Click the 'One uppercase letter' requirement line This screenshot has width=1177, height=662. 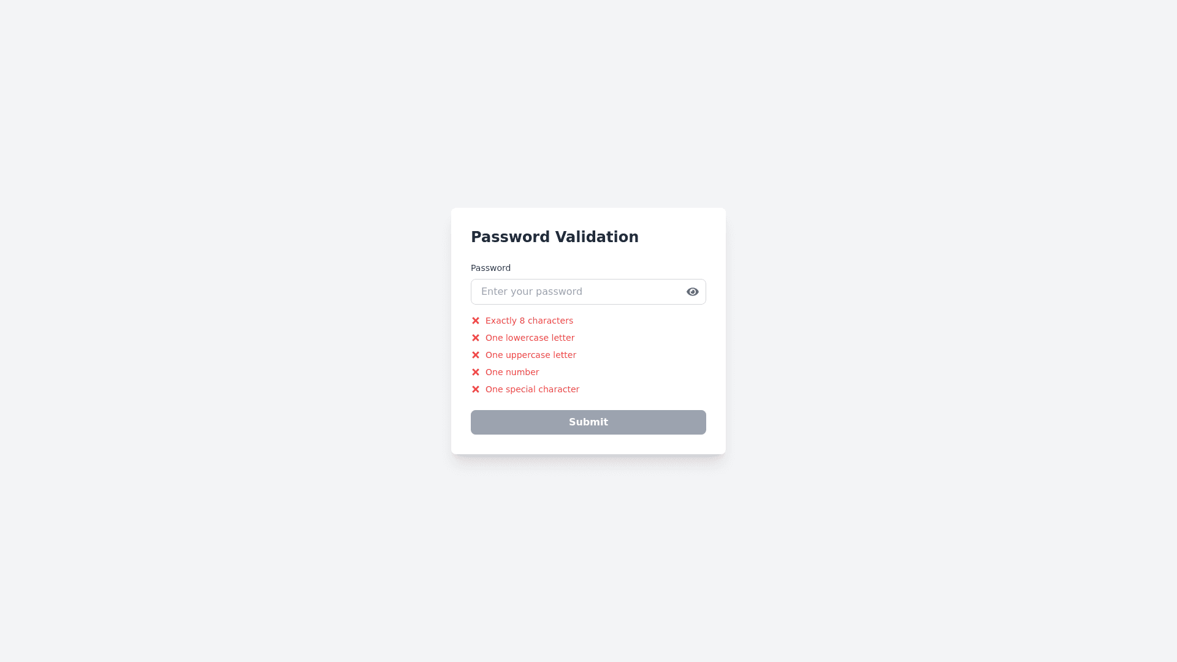click(x=531, y=354)
